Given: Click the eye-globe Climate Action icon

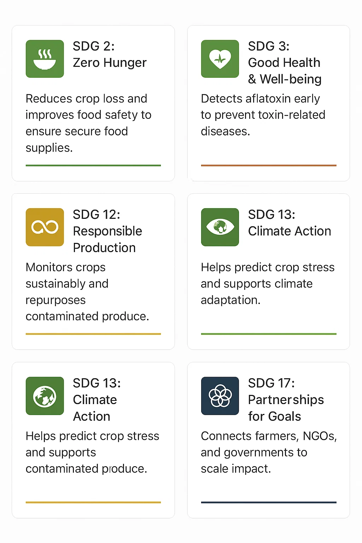Looking at the screenshot, I should click(x=220, y=227).
